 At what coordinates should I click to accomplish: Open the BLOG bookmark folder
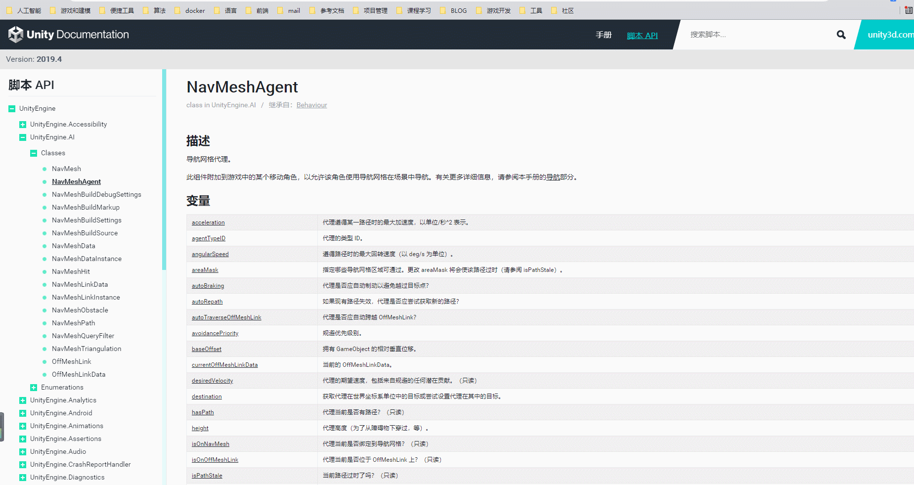(x=453, y=10)
